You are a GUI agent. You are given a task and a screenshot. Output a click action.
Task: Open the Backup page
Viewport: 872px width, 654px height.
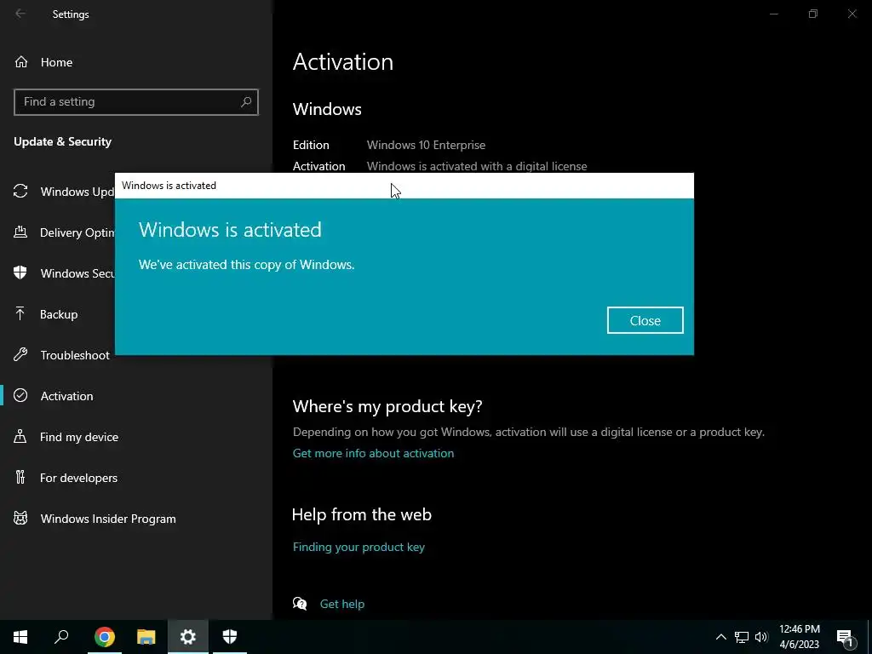pyautogui.click(x=58, y=314)
